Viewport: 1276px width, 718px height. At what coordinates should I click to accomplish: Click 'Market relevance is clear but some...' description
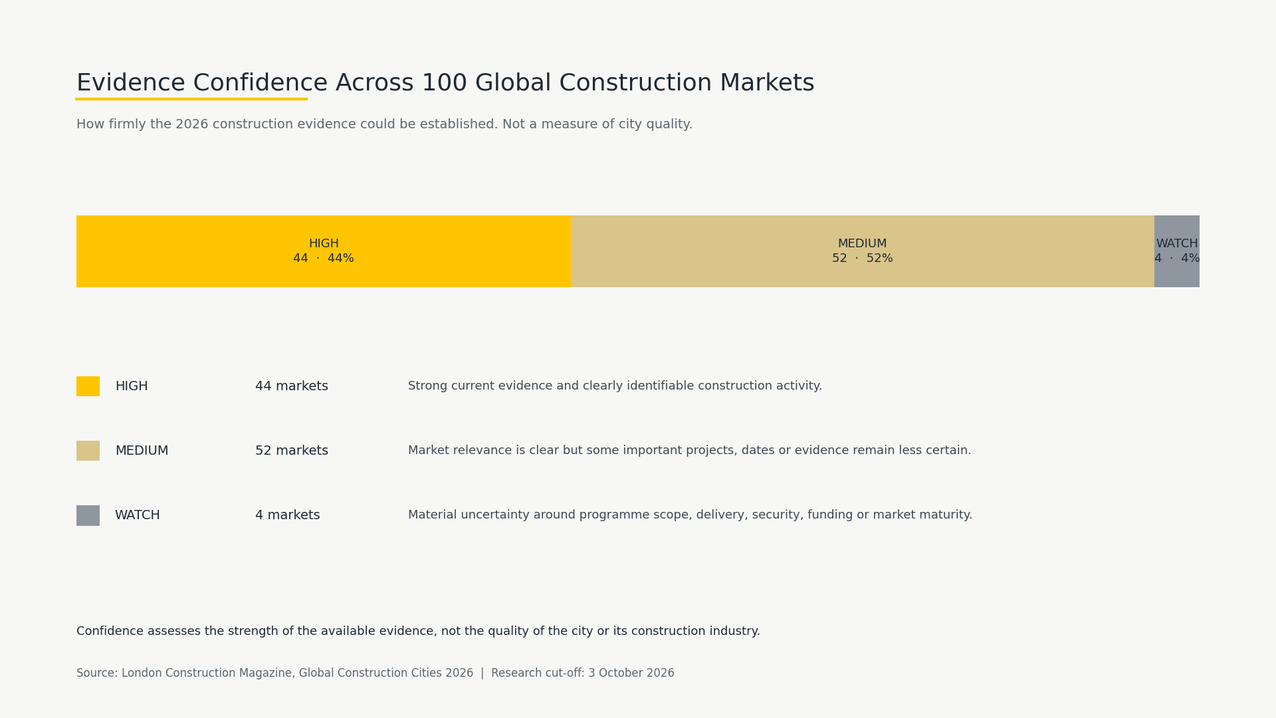(689, 451)
